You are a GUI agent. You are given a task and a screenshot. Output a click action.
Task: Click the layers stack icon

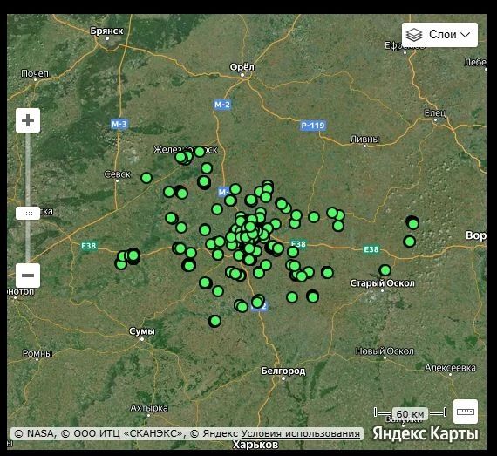click(414, 35)
